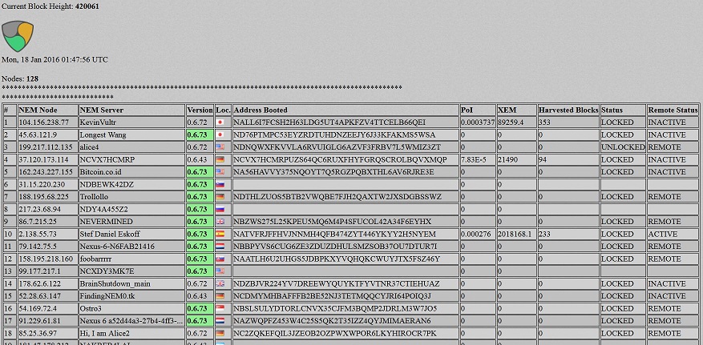703x345 pixels.
Task: Click PoI value 7.83E-5
Action: [474, 160]
